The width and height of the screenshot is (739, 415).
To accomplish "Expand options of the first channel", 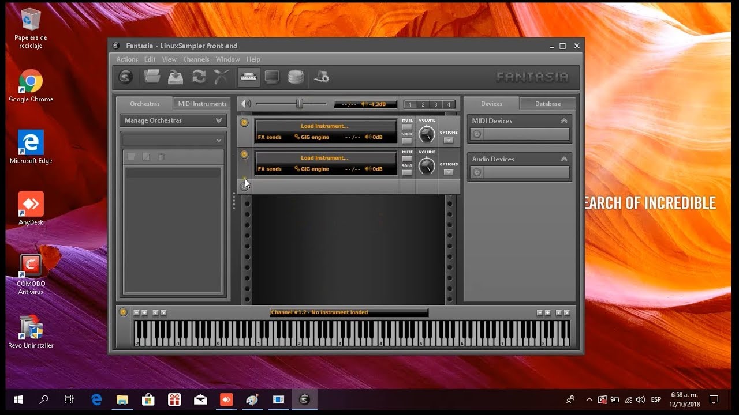I will coord(449,140).
